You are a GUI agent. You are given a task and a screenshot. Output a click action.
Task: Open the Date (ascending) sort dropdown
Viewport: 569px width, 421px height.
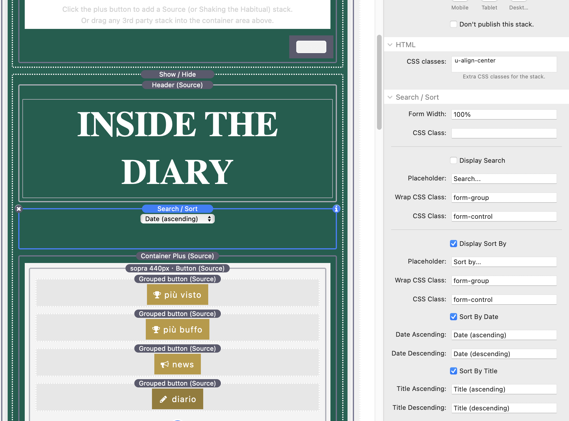click(x=178, y=219)
